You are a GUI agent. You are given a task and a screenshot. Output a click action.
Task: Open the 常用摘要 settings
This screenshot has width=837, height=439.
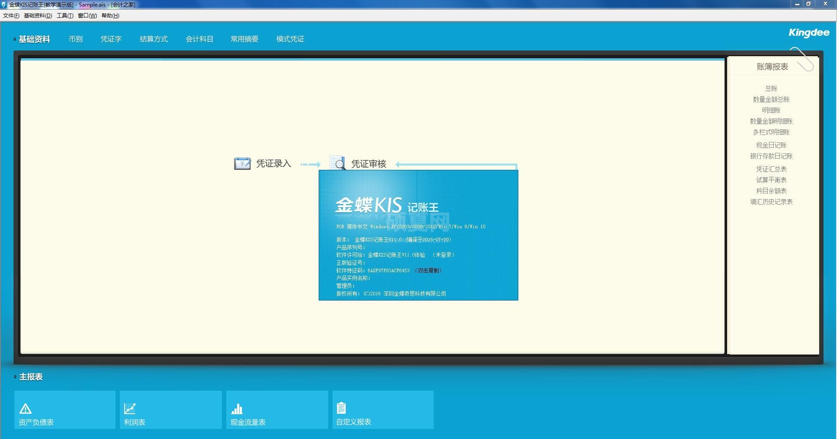click(245, 39)
